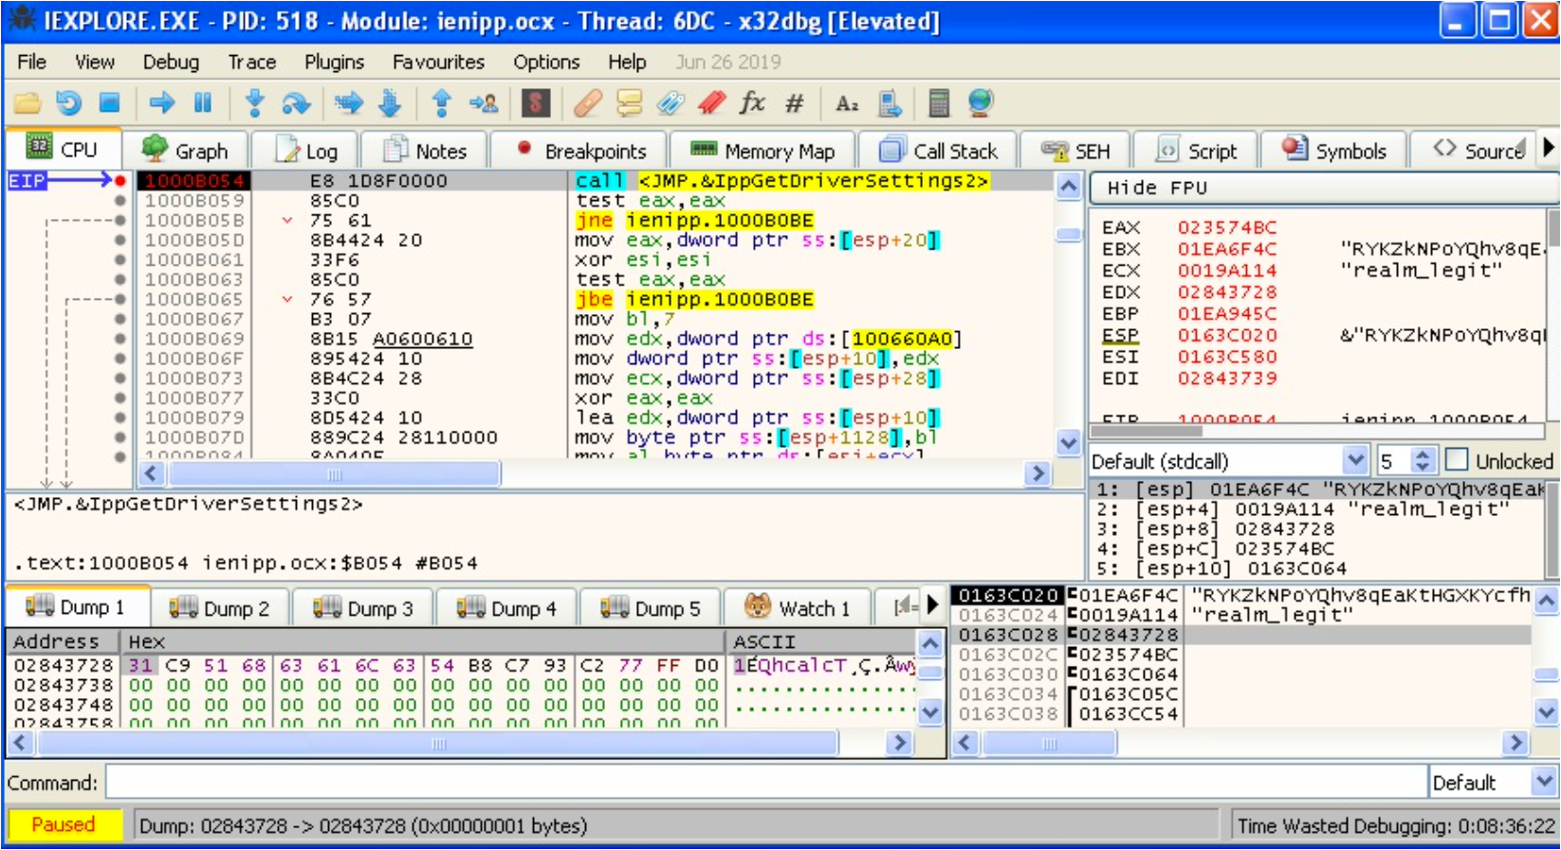Select stack address 0163C020 row

[1240, 595]
